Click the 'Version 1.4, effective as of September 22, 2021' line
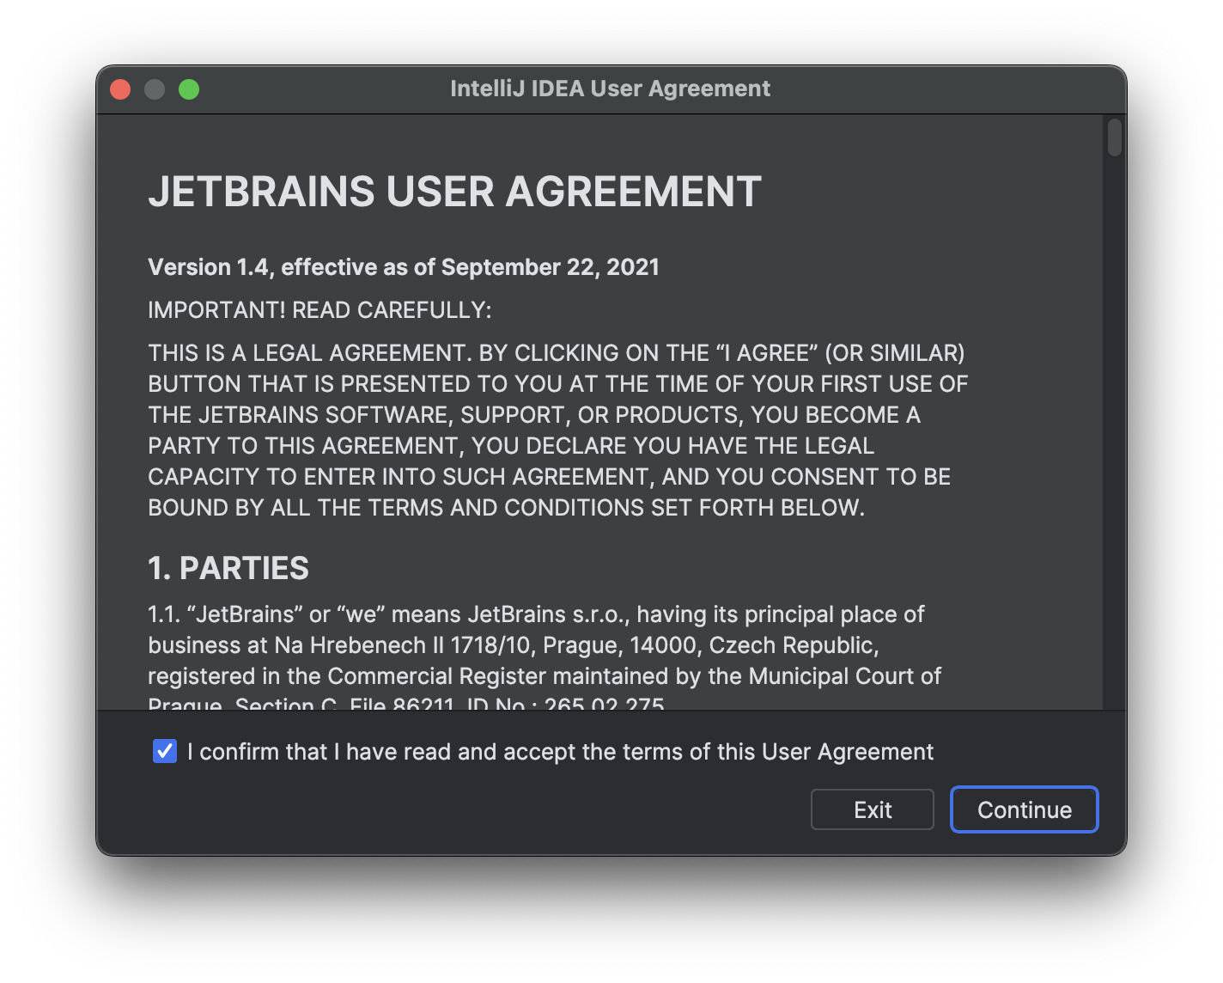The width and height of the screenshot is (1223, 983). 404,267
